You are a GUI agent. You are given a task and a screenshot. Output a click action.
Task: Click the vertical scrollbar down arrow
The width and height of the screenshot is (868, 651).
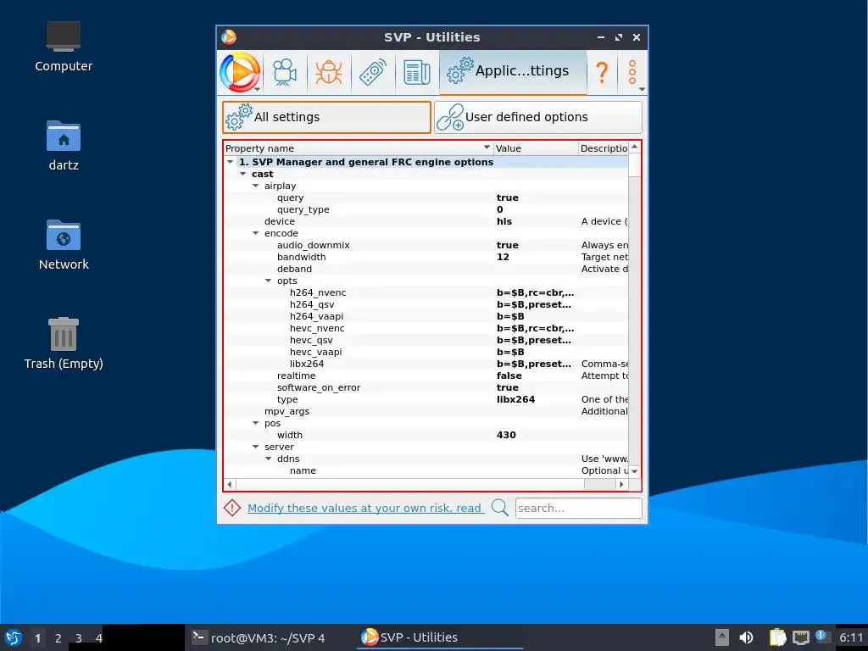[x=634, y=471]
